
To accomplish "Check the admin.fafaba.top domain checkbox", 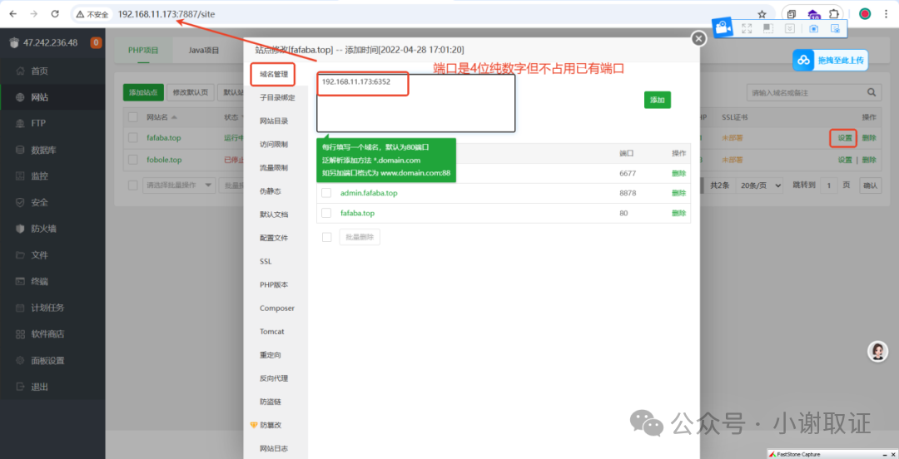I will [x=326, y=193].
